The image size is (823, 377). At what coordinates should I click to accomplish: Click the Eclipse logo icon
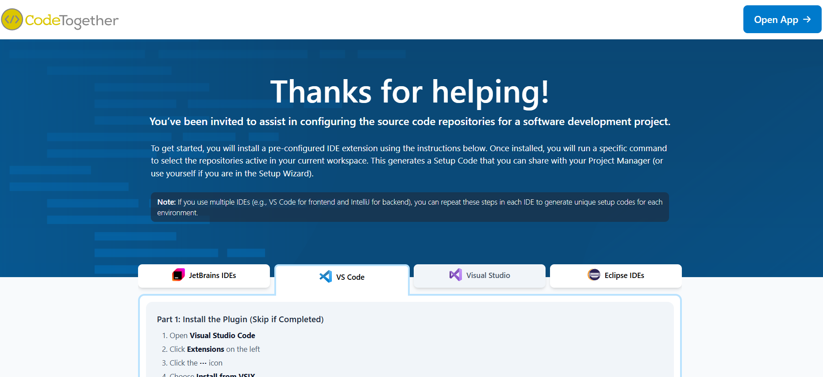point(594,275)
